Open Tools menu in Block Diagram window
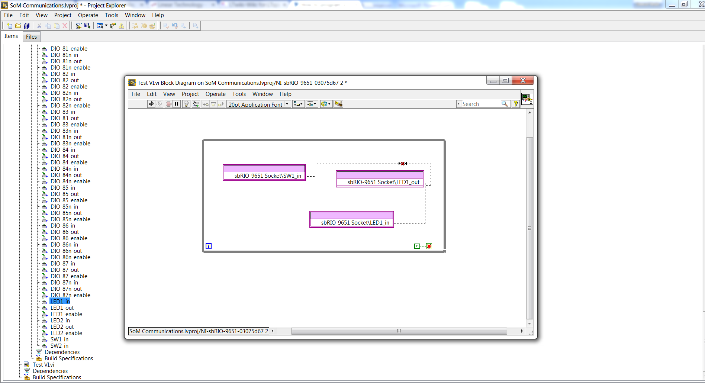 pos(239,94)
